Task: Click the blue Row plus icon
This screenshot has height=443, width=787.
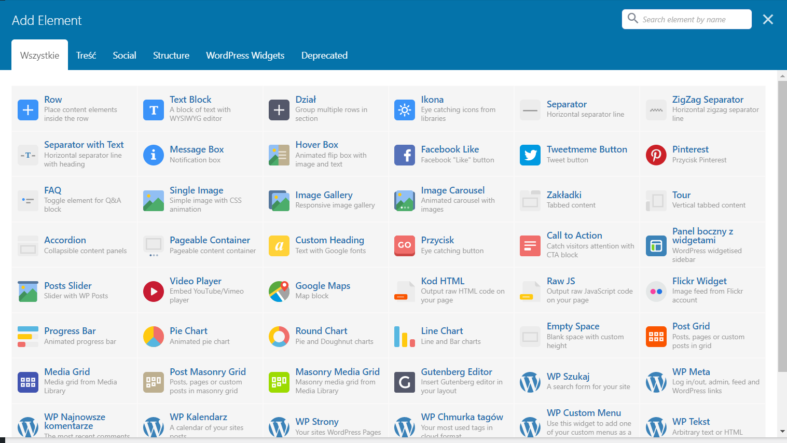Action: pyautogui.click(x=28, y=110)
